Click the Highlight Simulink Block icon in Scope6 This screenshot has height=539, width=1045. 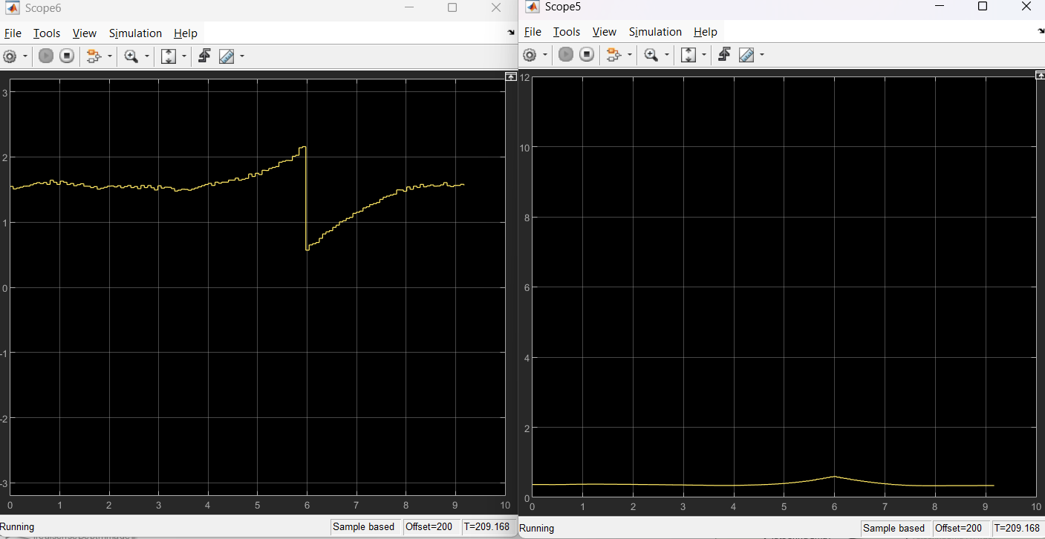[94, 56]
